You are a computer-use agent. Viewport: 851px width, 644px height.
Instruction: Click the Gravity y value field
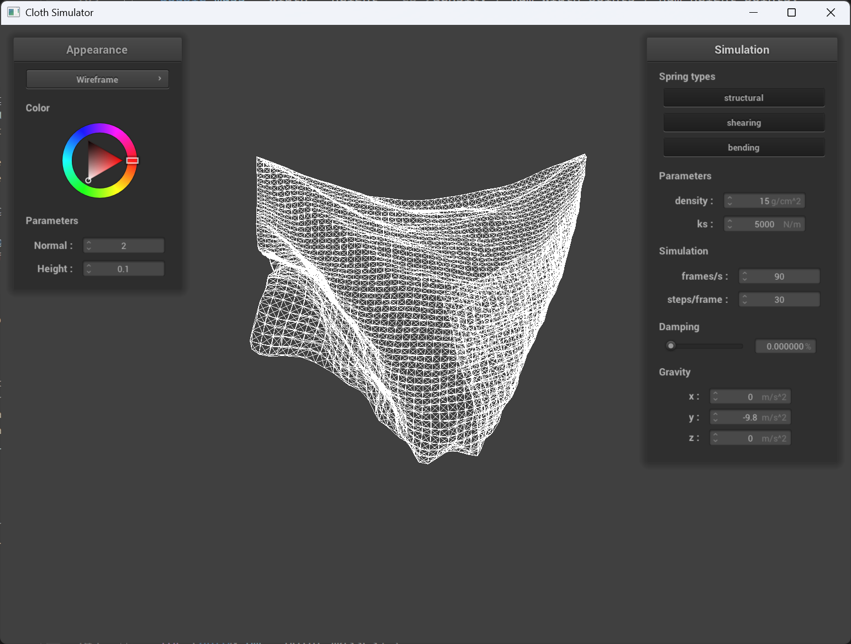pyautogui.click(x=750, y=417)
